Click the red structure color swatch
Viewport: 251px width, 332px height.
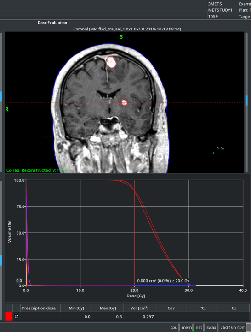pyautogui.click(x=9, y=316)
